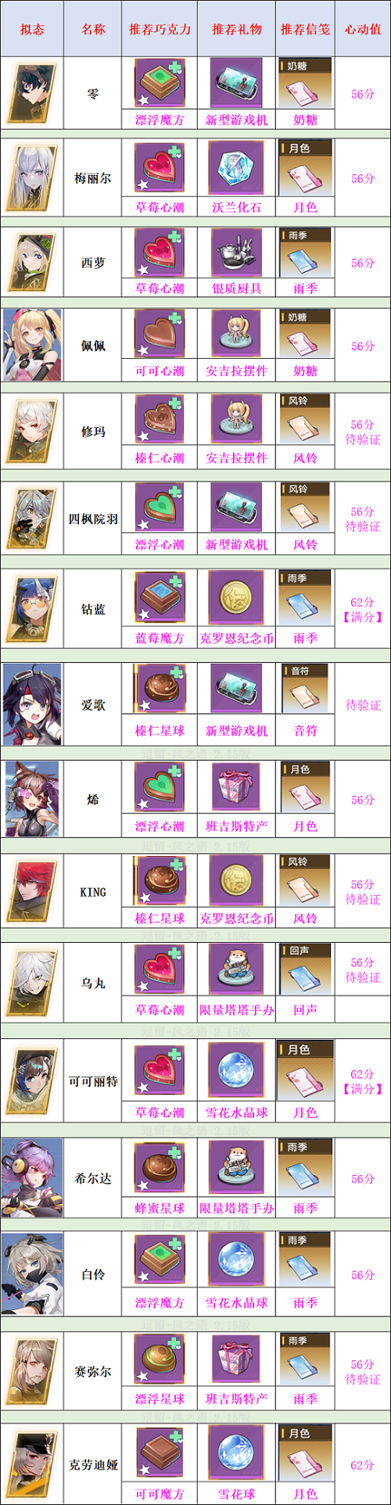Click the 推荐巧克力 column header
391x1505 pixels.
pyautogui.click(x=160, y=30)
